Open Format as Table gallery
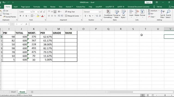Screen dimensions: 174x97 pos(117,14)
